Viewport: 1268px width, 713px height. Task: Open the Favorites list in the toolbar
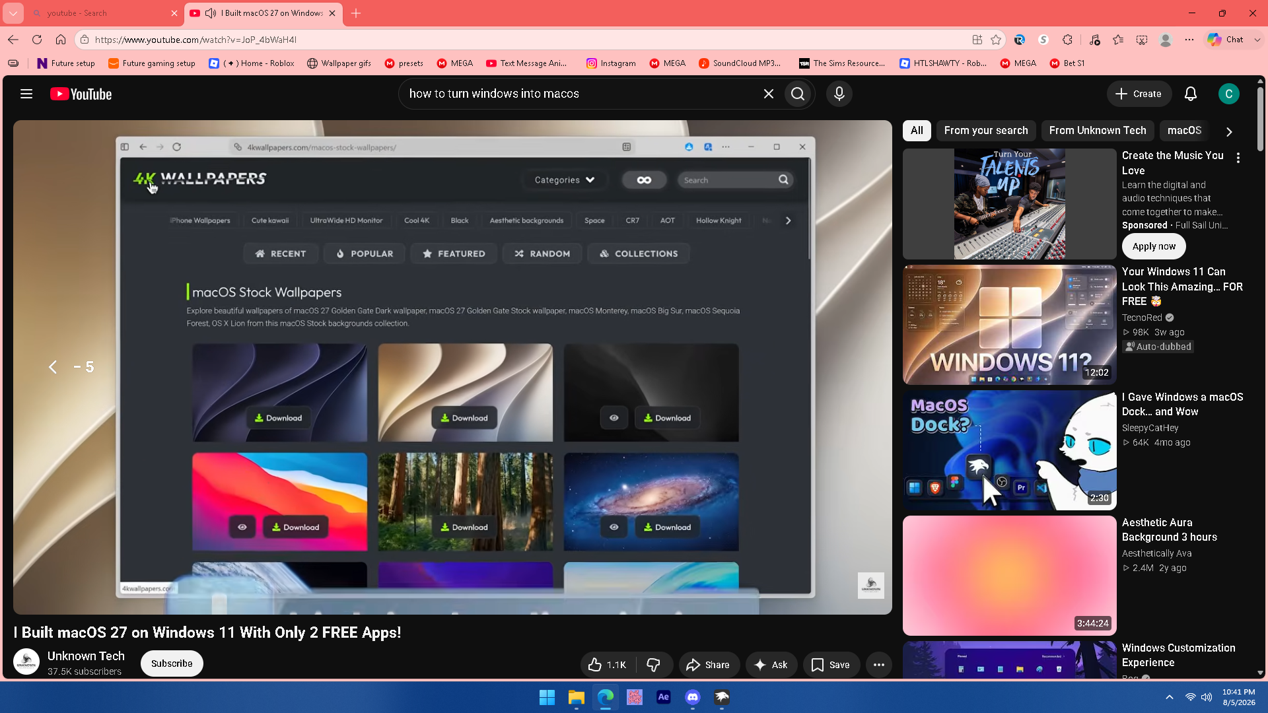pyautogui.click(x=1118, y=40)
